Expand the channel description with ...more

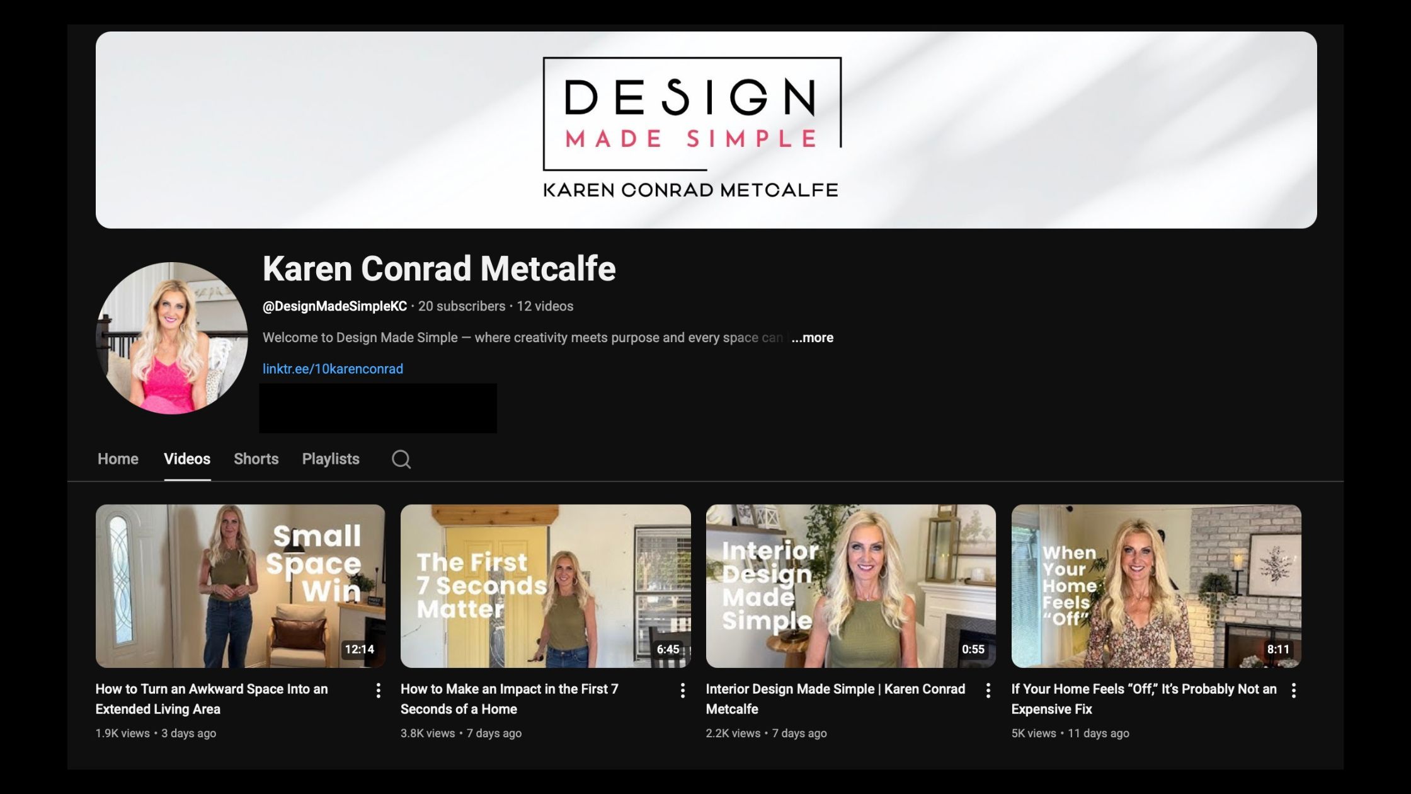(x=812, y=338)
